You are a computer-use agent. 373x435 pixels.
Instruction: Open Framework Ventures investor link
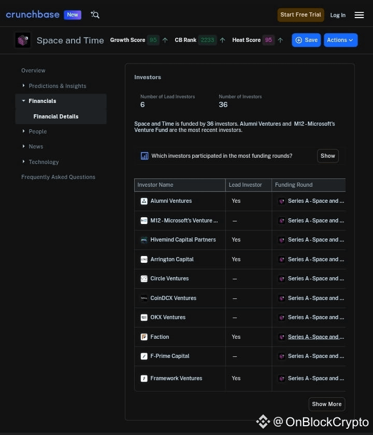click(x=176, y=379)
